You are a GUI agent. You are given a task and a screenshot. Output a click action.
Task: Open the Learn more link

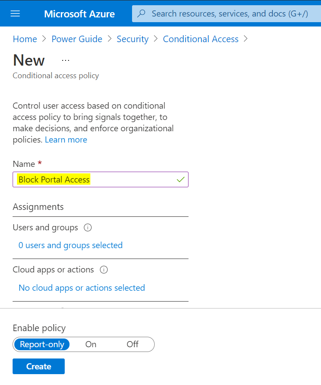(x=66, y=139)
